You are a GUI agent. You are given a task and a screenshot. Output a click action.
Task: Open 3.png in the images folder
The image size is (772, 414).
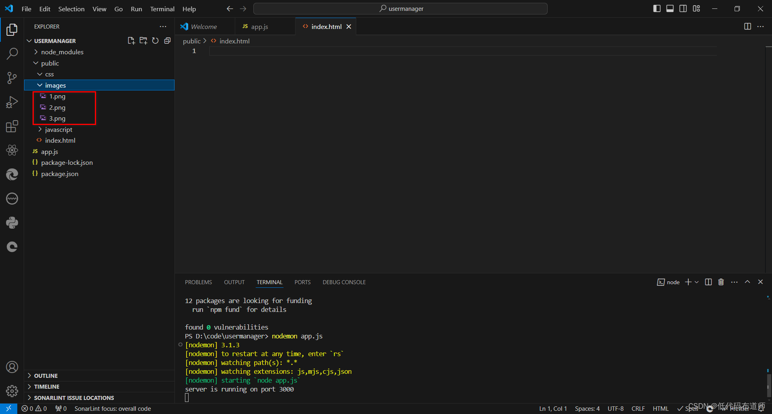(x=57, y=119)
